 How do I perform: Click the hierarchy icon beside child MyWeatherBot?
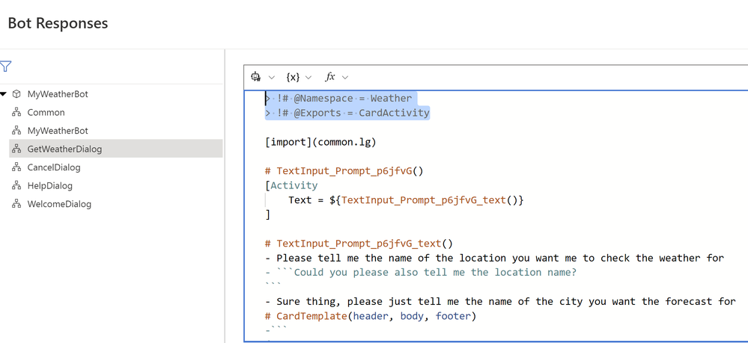click(16, 131)
